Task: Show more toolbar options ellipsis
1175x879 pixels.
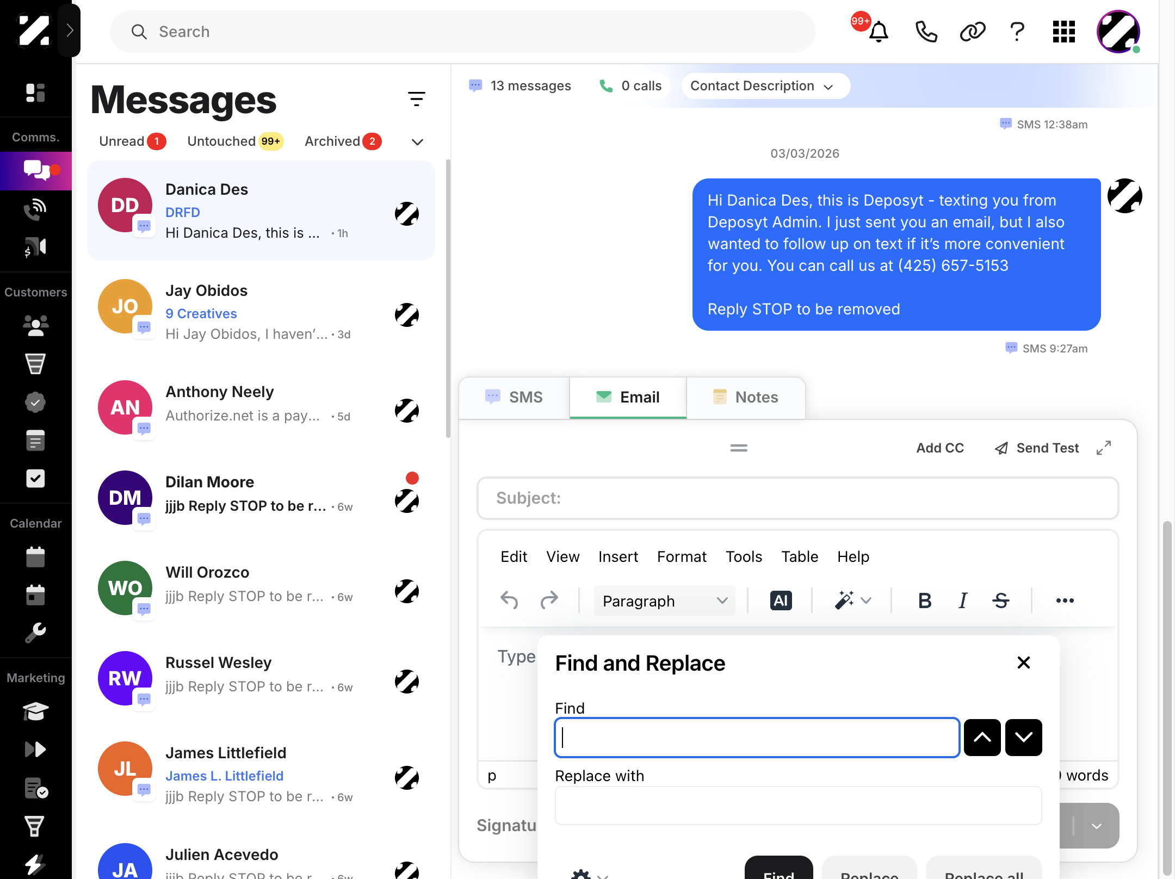Action: pos(1065,601)
